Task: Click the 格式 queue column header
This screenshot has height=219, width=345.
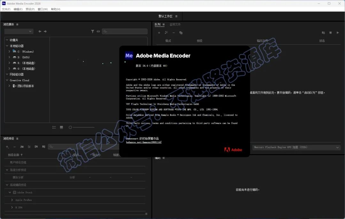Action: 168,41
